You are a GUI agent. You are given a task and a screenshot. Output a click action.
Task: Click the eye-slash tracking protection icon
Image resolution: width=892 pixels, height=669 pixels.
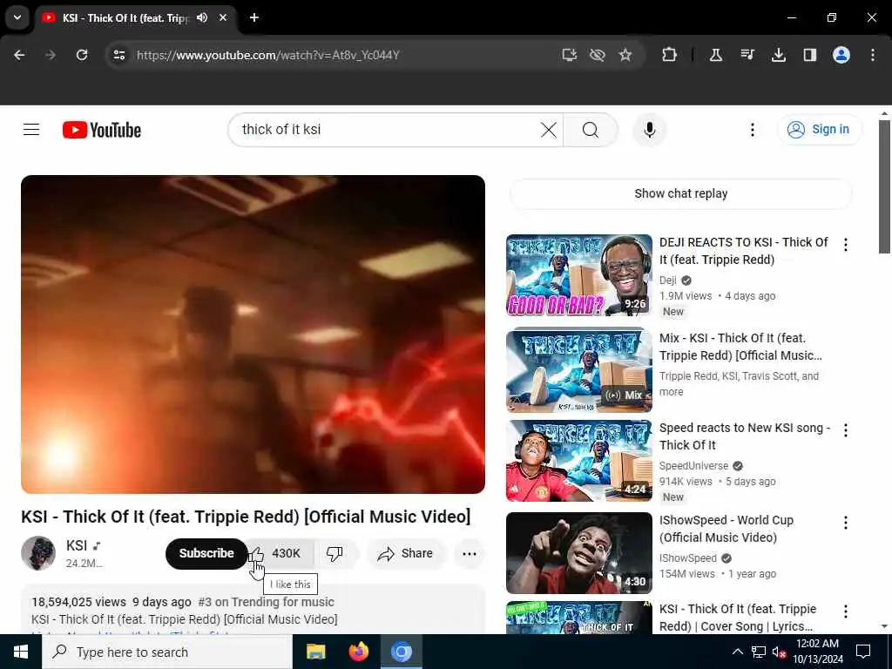597,55
